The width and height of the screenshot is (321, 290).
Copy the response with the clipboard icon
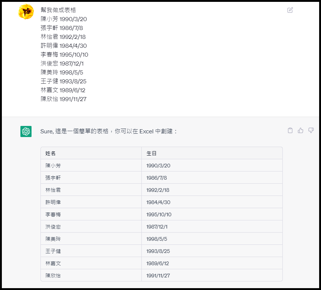point(290,130)
